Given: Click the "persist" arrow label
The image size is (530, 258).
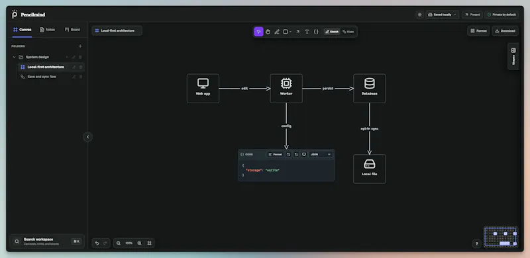Looking at the screenshot, I should [328, 89].
